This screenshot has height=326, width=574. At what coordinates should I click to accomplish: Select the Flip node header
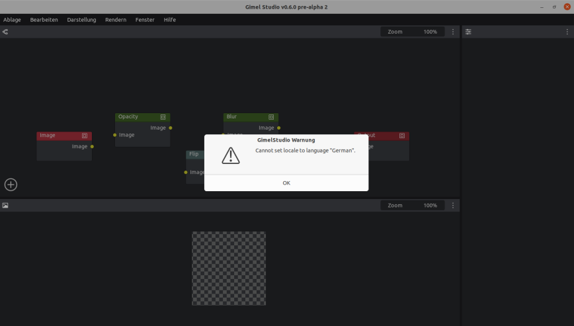coord(195,154)
